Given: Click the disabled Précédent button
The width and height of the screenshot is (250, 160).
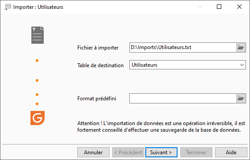Looking at the screenshot, I should pyautogui.click(x=128, y=152).
